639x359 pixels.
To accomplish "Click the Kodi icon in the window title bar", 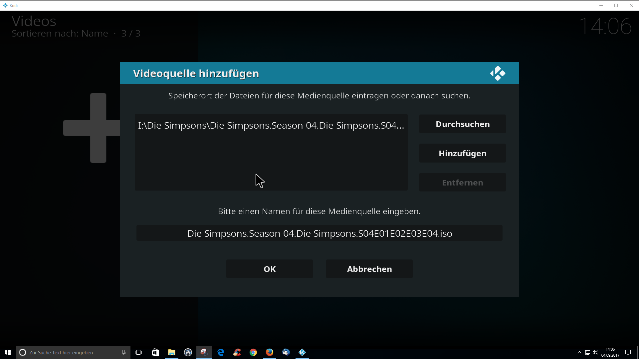I will (x=5, y=5).
